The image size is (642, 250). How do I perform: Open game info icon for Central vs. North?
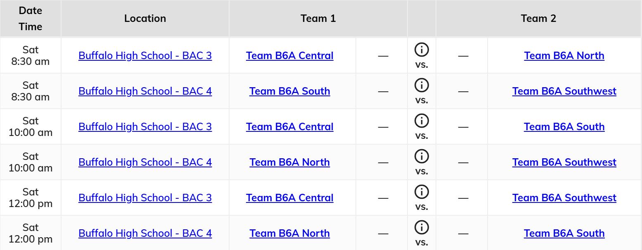(x=422, y=50)
